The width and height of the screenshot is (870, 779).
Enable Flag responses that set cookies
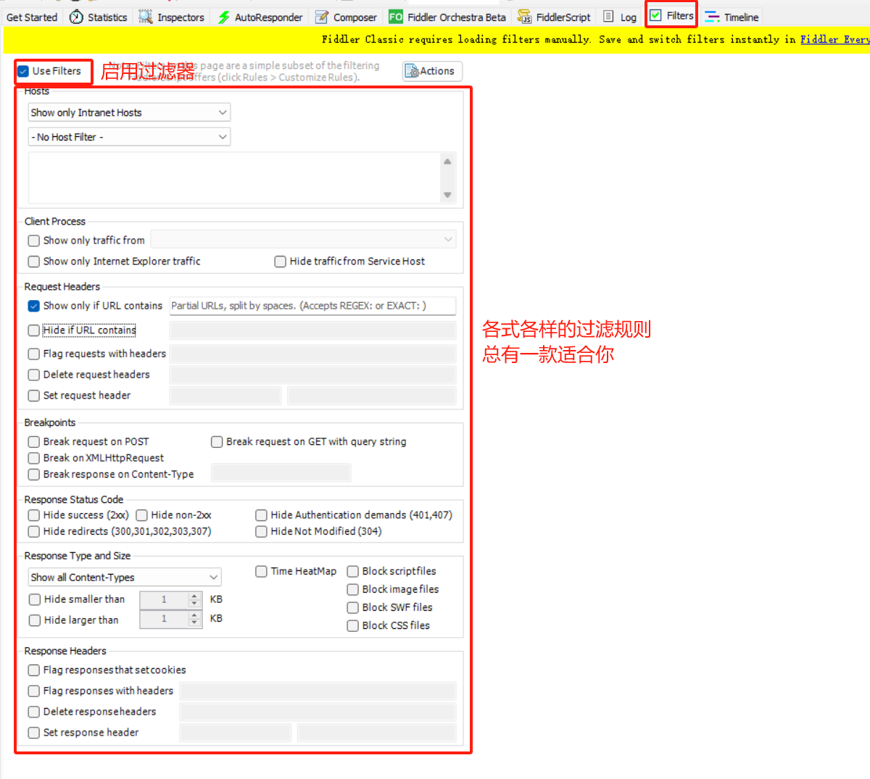pyautogui.click(x=34, y=670)
